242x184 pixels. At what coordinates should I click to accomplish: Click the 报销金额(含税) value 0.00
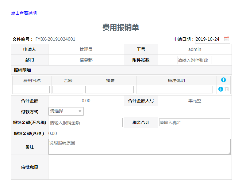tap(53, 133)
